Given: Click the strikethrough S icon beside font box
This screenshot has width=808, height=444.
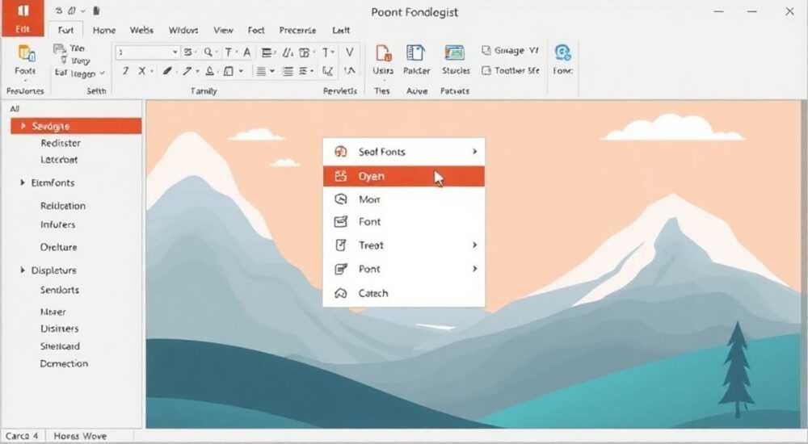Looking at the screenshot, I should [188, 52].
